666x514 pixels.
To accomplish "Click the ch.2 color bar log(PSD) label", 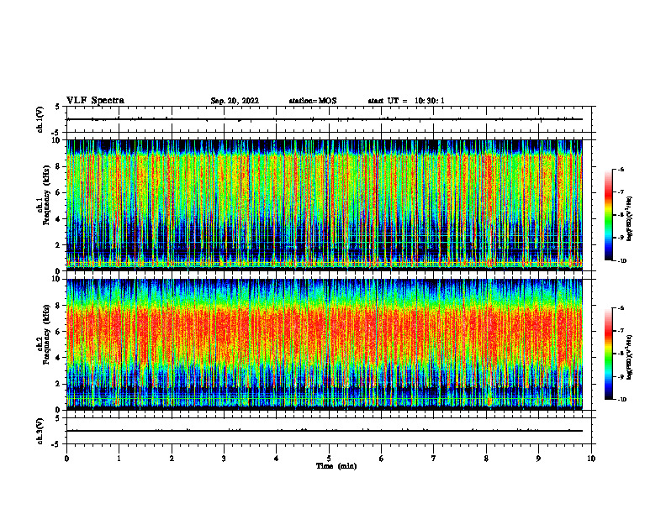I will click(630, 356).
